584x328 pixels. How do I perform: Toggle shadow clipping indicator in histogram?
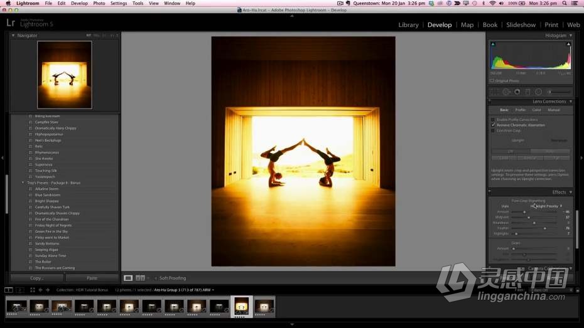tap(493, 44)
